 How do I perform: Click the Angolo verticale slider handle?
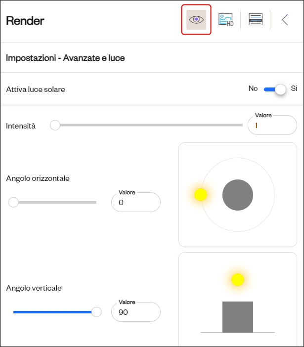pos(96,312)
